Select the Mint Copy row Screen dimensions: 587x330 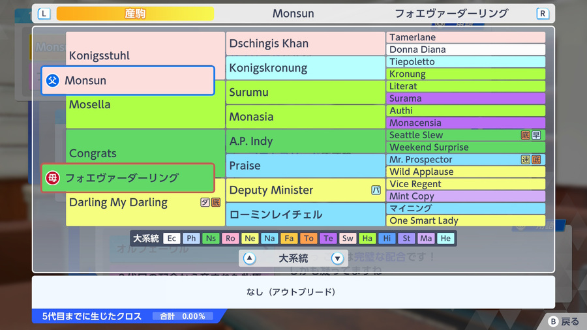click(x=466, y=196)
